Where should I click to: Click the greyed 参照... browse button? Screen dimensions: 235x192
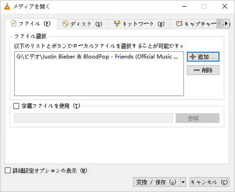(x=197, y=118)
